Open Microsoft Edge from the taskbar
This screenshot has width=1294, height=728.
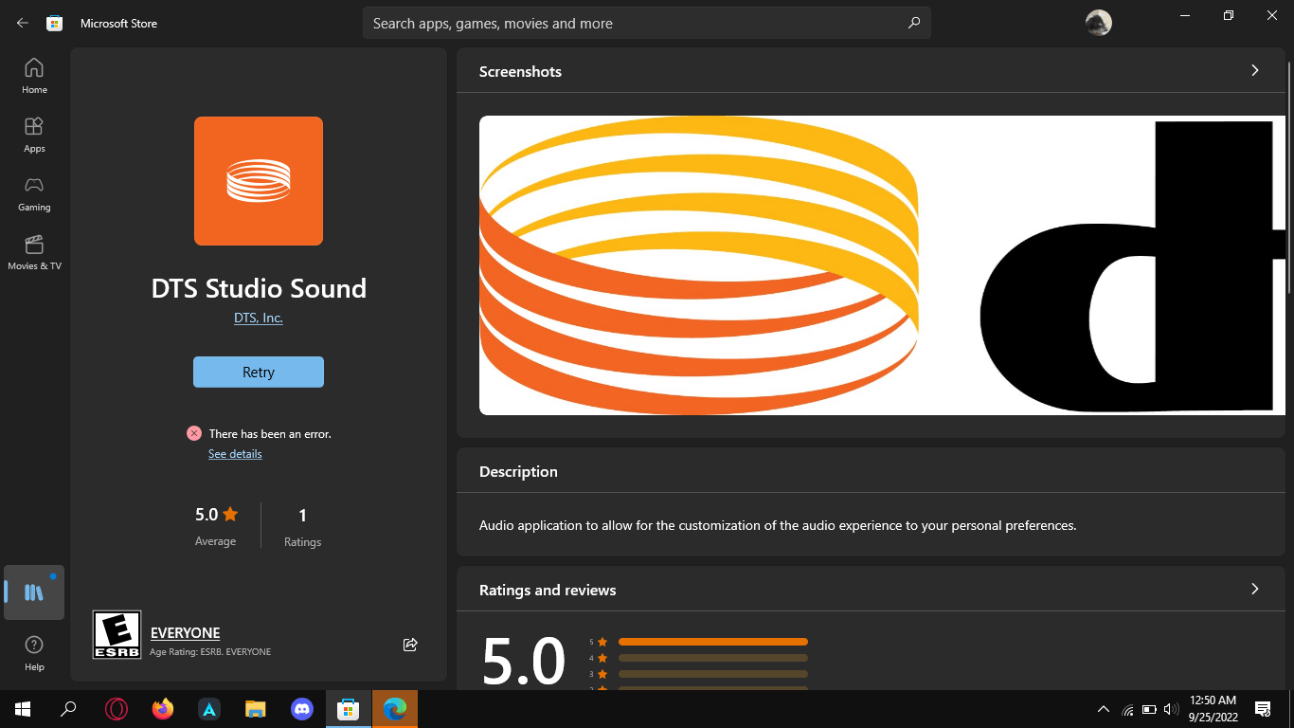[395, 708]
